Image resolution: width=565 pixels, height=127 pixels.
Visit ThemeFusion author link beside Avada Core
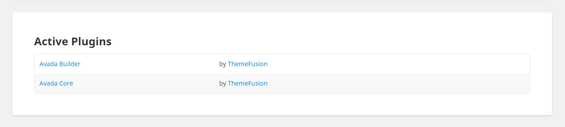(248, 83)
